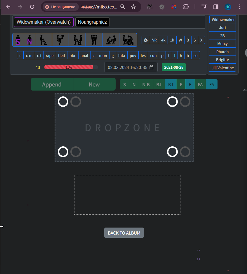This screenshot has height=274, width=247.
Task: Click the Noahgraphicz artist tag
Action: click(93, 22)
